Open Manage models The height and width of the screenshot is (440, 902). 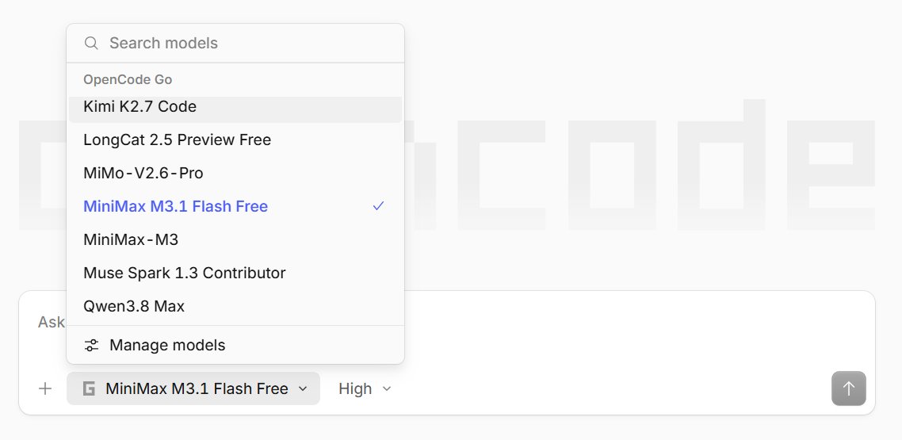(x=235, y=345)
